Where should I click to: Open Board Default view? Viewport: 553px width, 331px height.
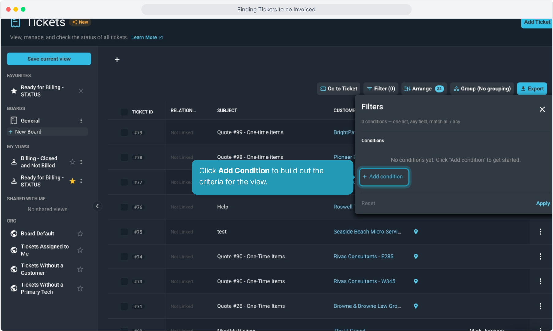point(37,234)
